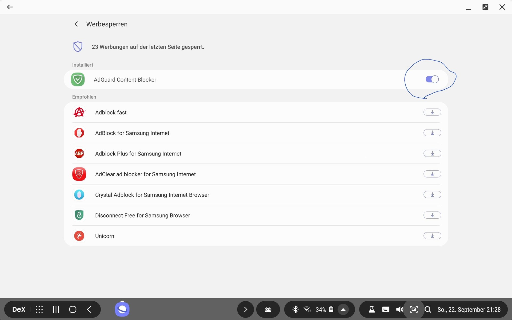Click the 'Empfohlen' section header
512x320 pixels.
[84, 97]
